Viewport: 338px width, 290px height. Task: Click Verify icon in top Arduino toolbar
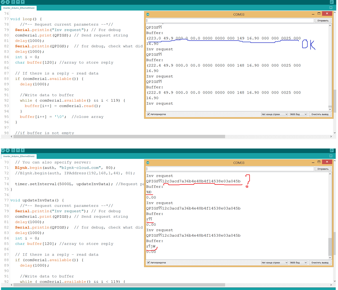point(3,2)
